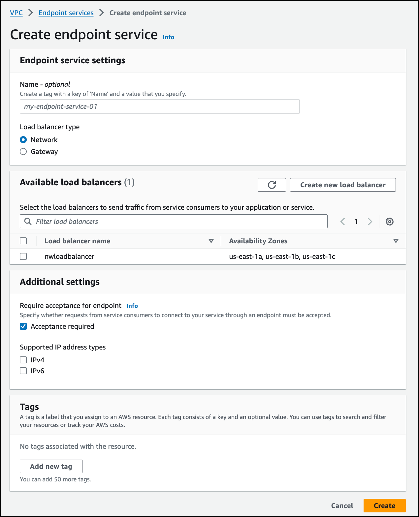This screenshot has height=517, width=419.
Task: Go to the previous page of load balancers
Action: coord(342,221)
